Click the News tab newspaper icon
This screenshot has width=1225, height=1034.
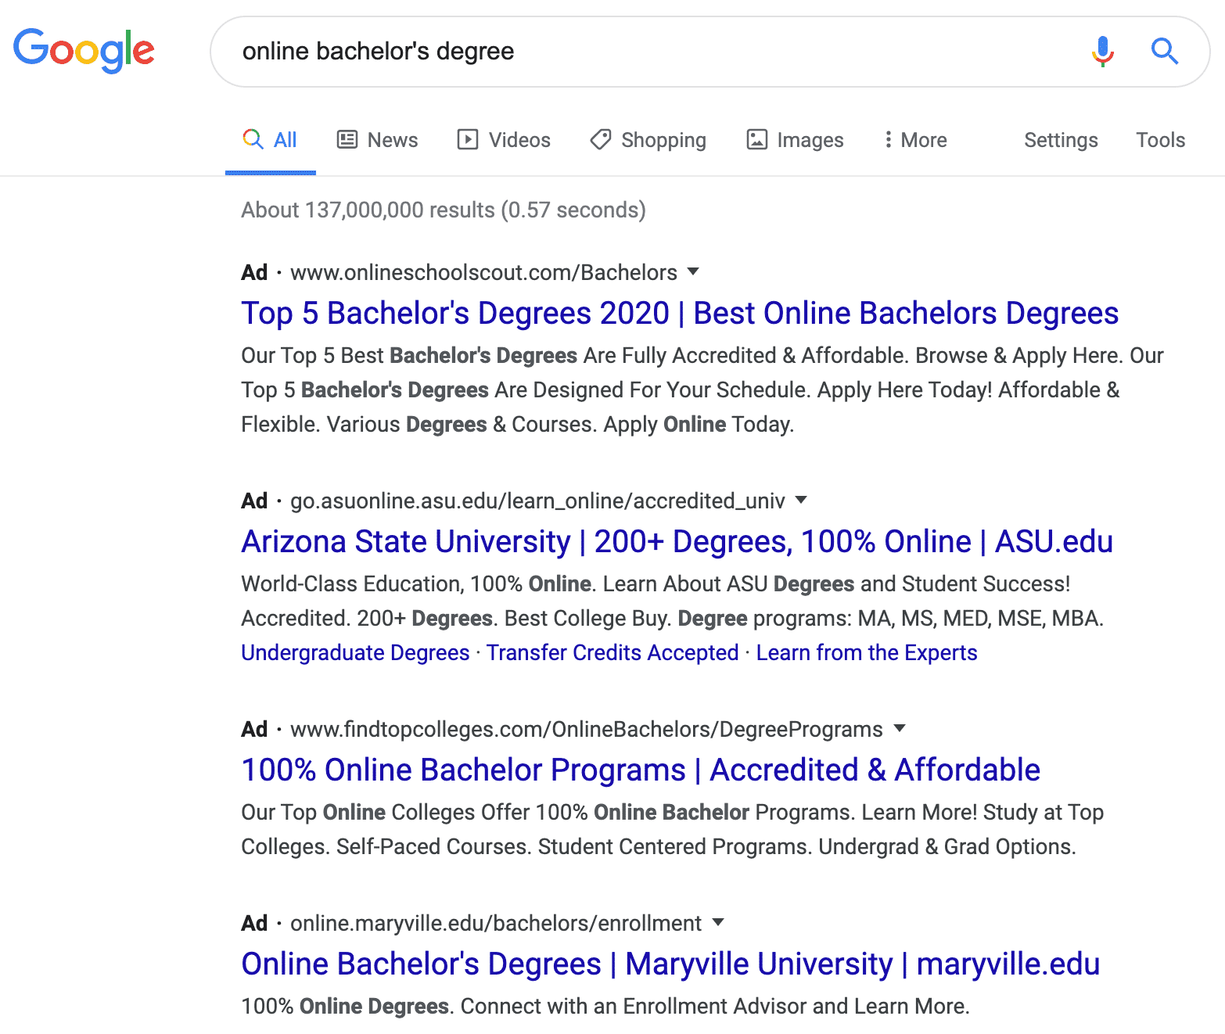tap(347, 140)
